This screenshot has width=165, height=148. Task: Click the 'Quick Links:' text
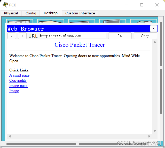click(x=19, y=70)
